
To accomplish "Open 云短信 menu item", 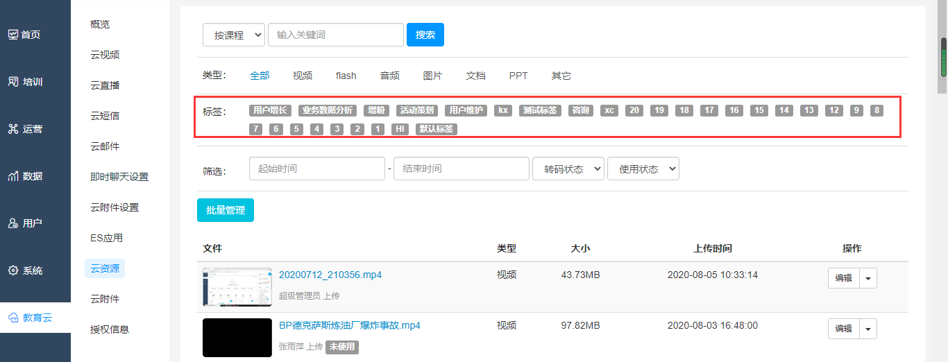I will click(x=105, y=116).
